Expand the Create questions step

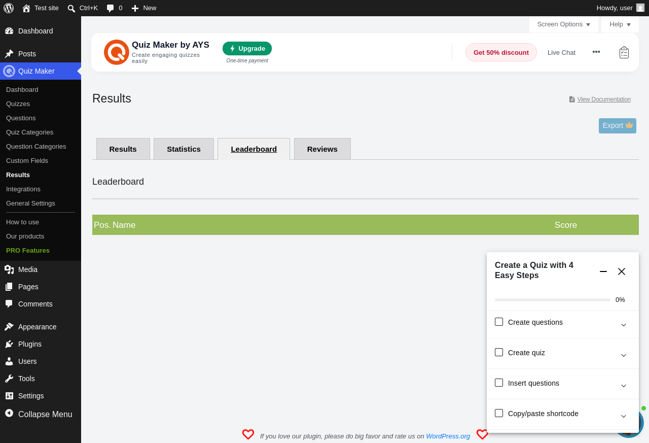coord(624,325)
